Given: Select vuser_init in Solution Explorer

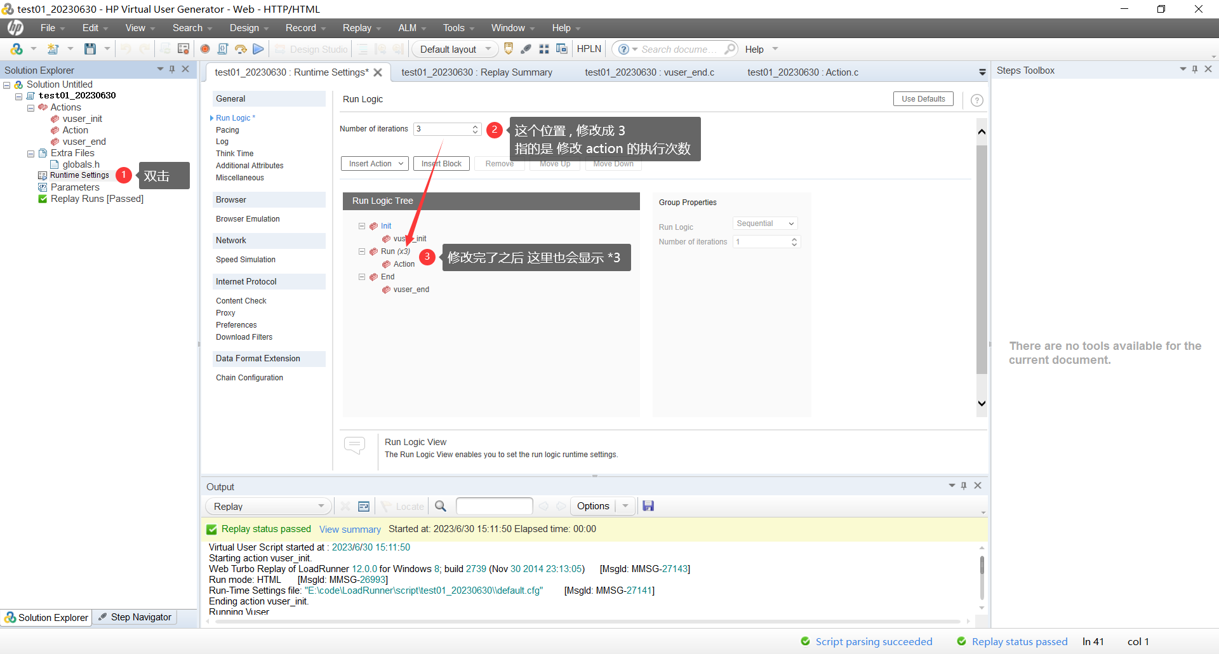Looking at the screenshot, I should point(82,119).
